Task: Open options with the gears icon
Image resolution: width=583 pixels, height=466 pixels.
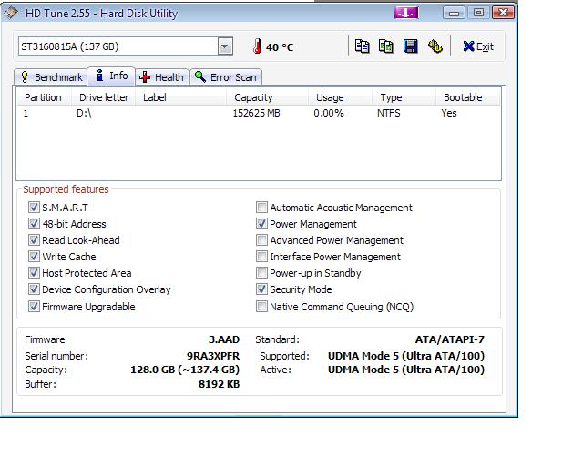Action: click(x=435, y=46)
